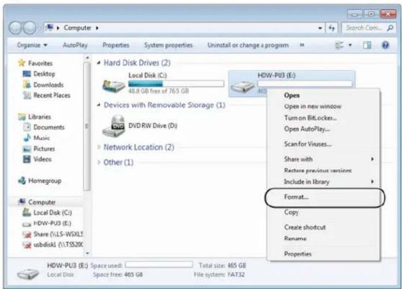Click the computer icon in address bar
402x289 pixels.
(49, 27)
